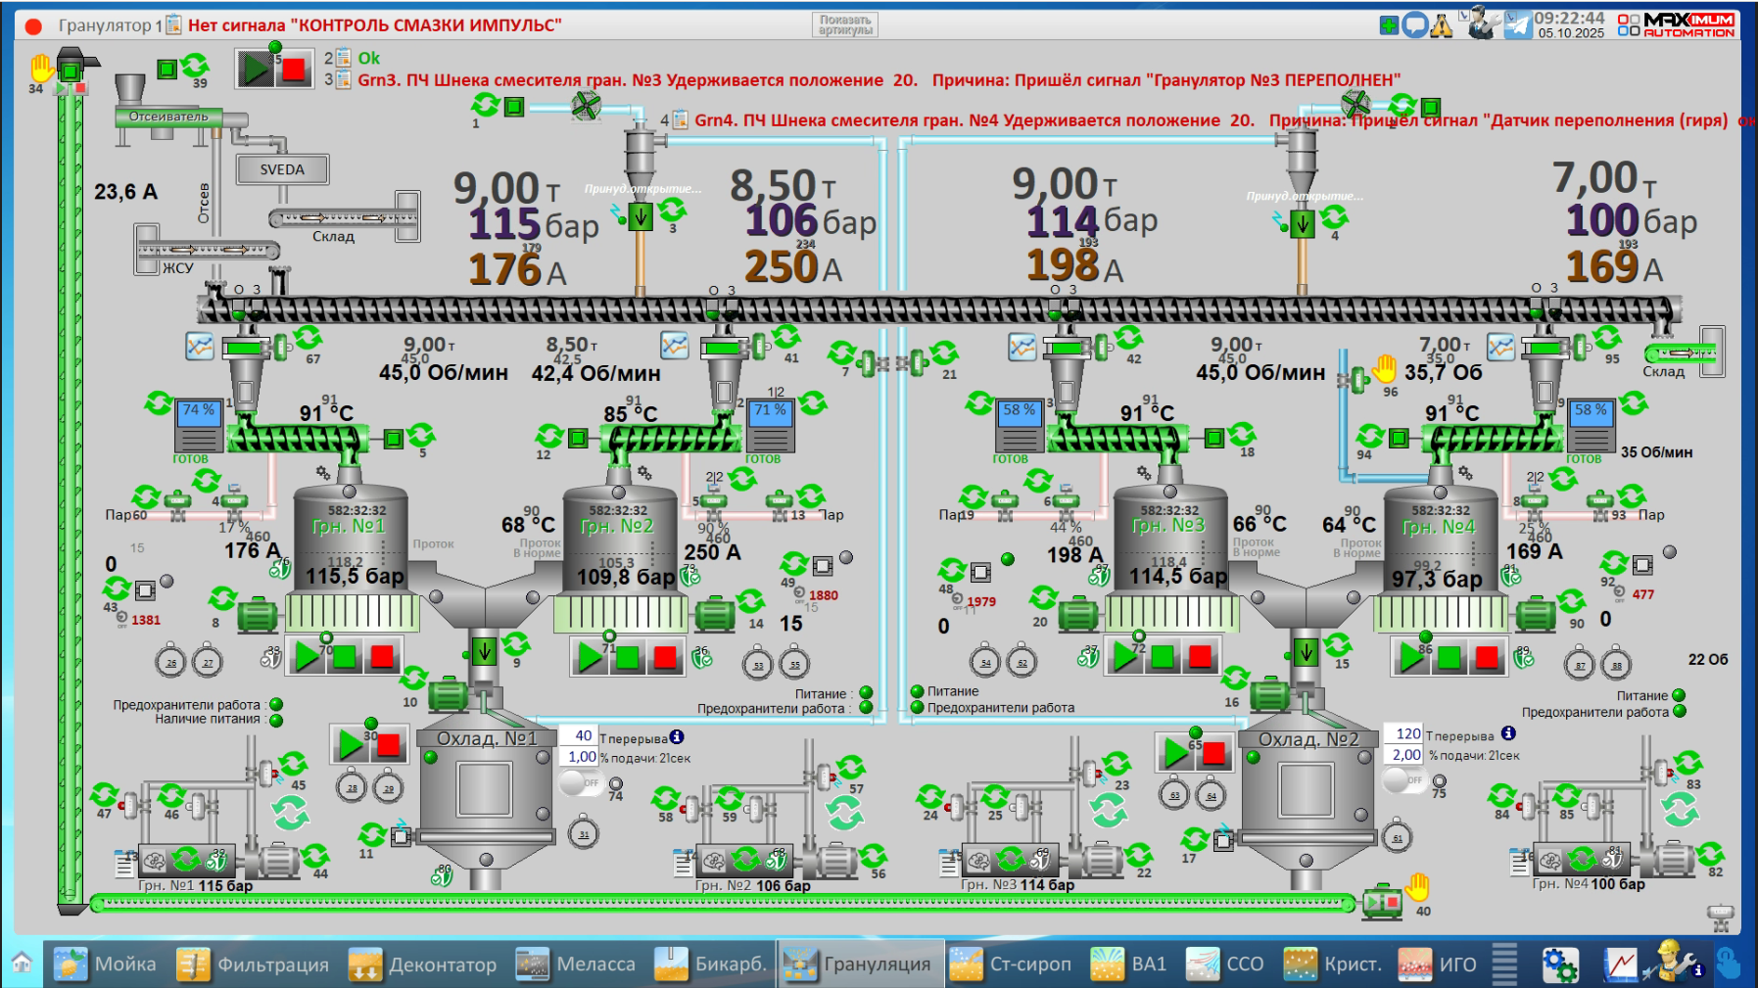Open the chat bubble messages icon
The image size is (1758, 988).
[x=1414, y=25]
